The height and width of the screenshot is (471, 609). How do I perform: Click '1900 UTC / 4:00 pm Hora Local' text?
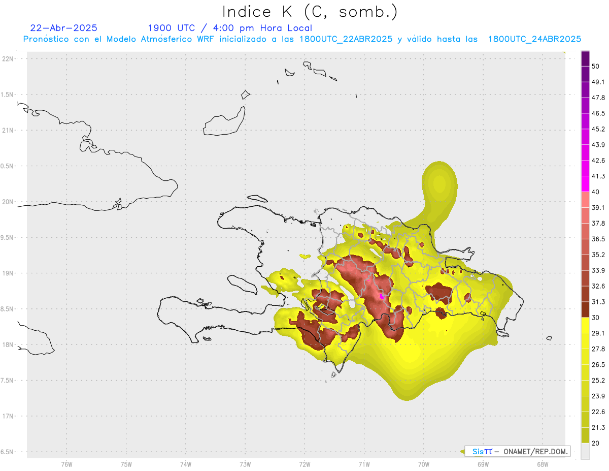[x=230, y=28]
